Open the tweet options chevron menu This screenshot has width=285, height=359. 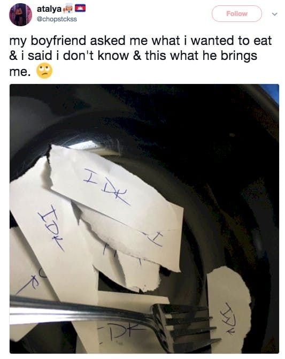point(275,14)
